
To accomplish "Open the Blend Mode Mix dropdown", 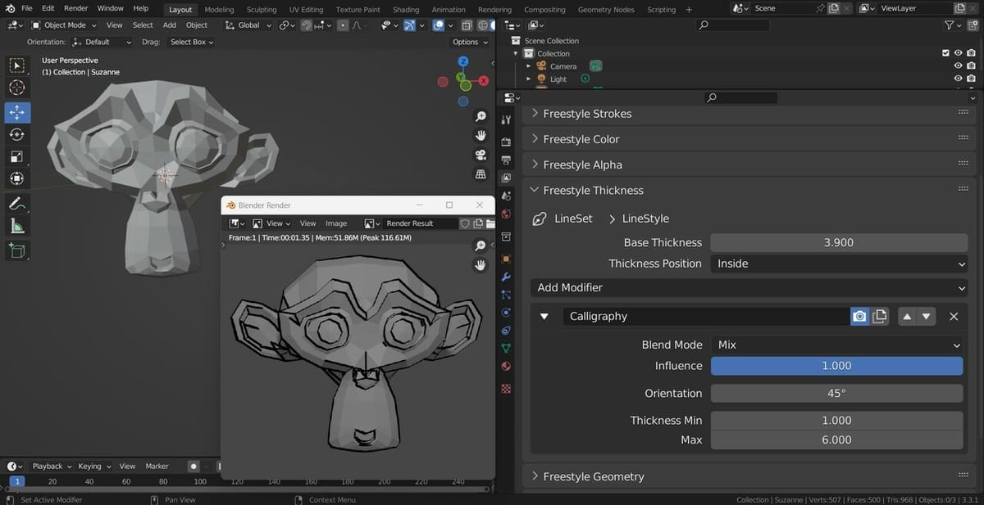I will pyautogui.click(x=836, y=345).
